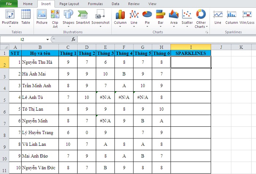The image size is (256, 174).
Task: Select cell 'Lê Anh Tú'
Action: click(x=40, y=97)
